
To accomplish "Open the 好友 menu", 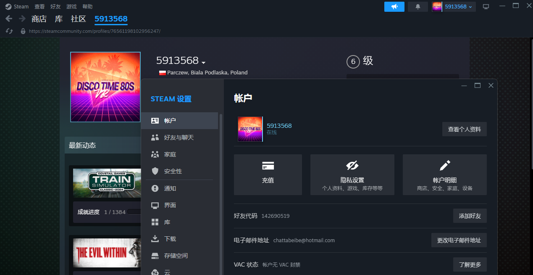I will pos(55,7).
